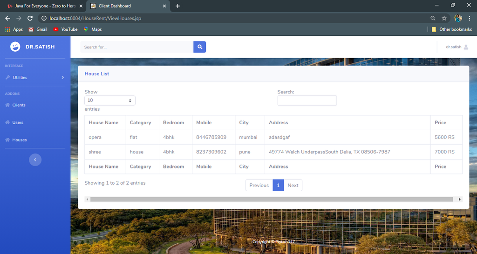Open the Utilities sidebar item
Screen dimensions: 477x254
35,78
